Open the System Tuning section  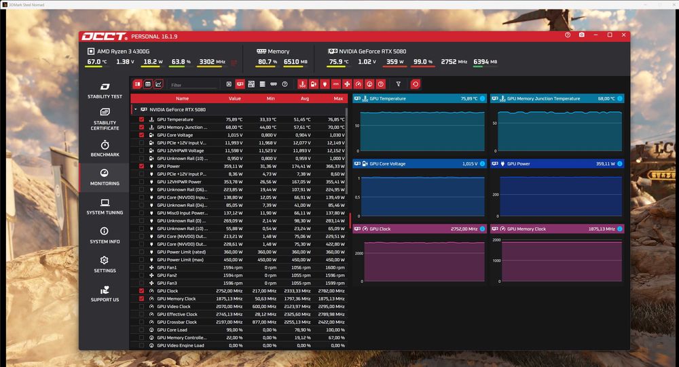coord(105,206)
